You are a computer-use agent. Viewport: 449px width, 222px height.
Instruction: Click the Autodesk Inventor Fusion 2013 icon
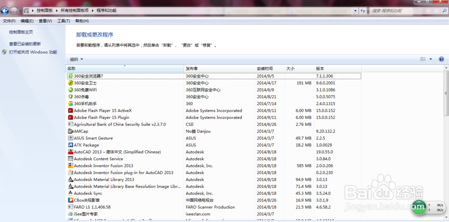pos(70,165)
